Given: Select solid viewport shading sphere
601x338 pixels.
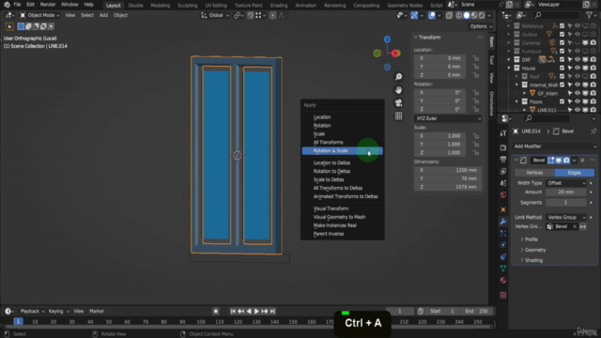Looking at the screenshot, I should tap(467, 15).
